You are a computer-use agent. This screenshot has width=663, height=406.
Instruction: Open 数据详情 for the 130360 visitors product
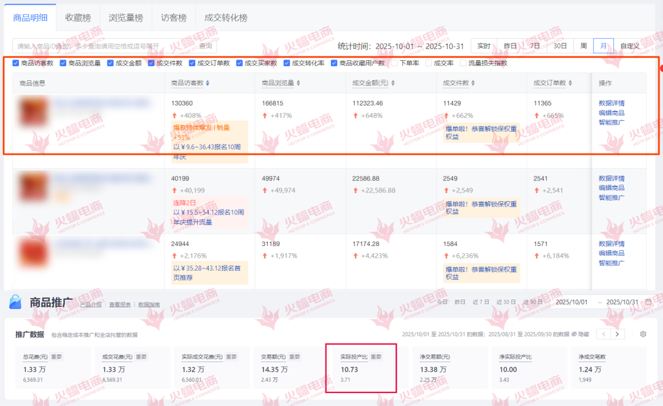tap(611, 103)
